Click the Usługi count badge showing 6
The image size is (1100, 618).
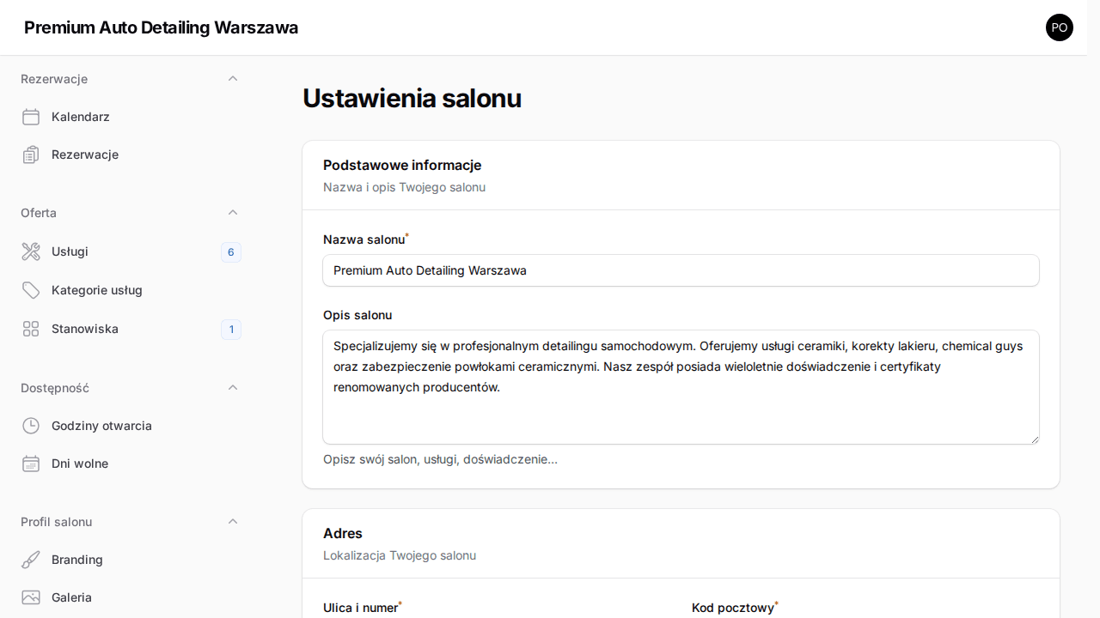tap(230, 252)
